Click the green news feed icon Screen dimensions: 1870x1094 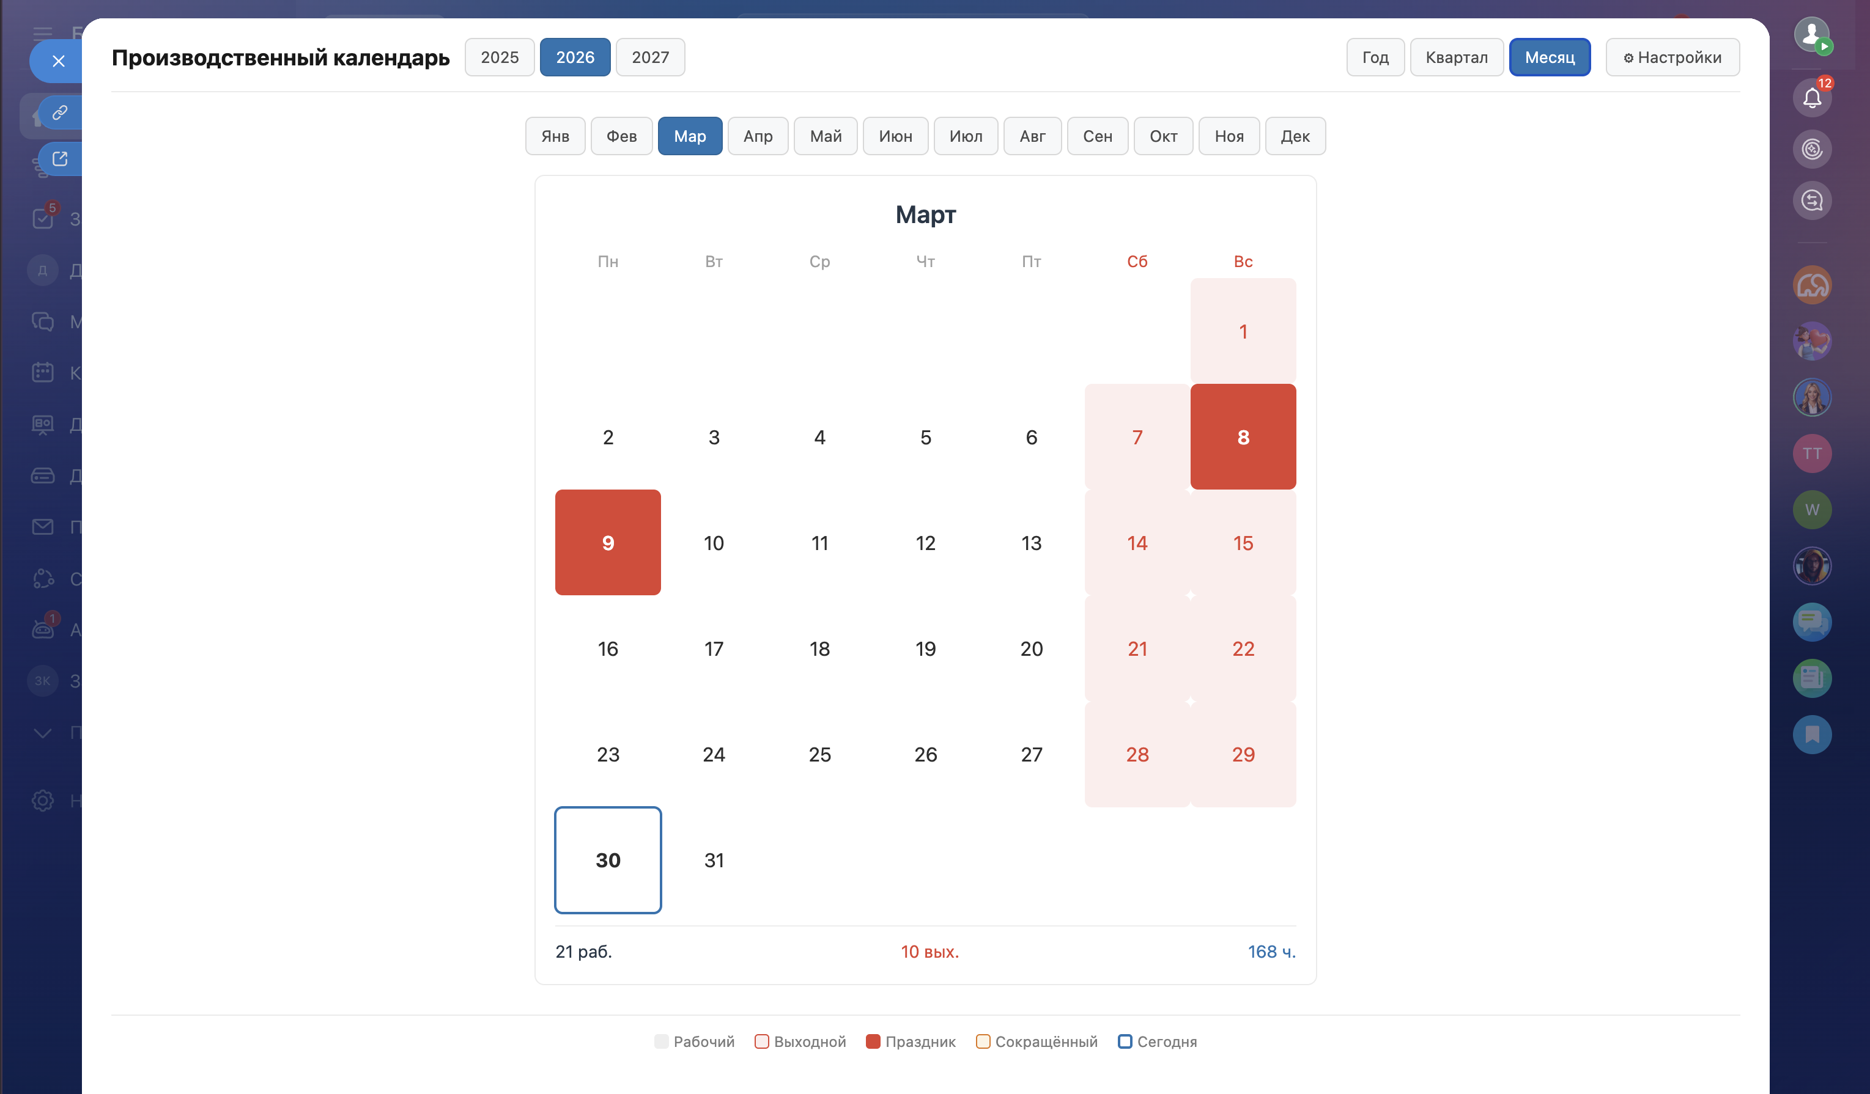1811,678
